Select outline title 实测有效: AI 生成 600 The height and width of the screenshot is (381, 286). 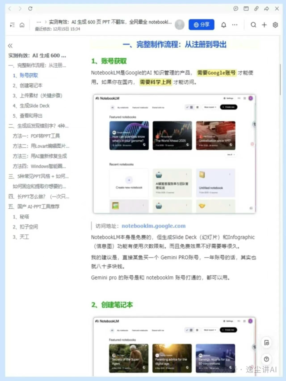point(37,56)
